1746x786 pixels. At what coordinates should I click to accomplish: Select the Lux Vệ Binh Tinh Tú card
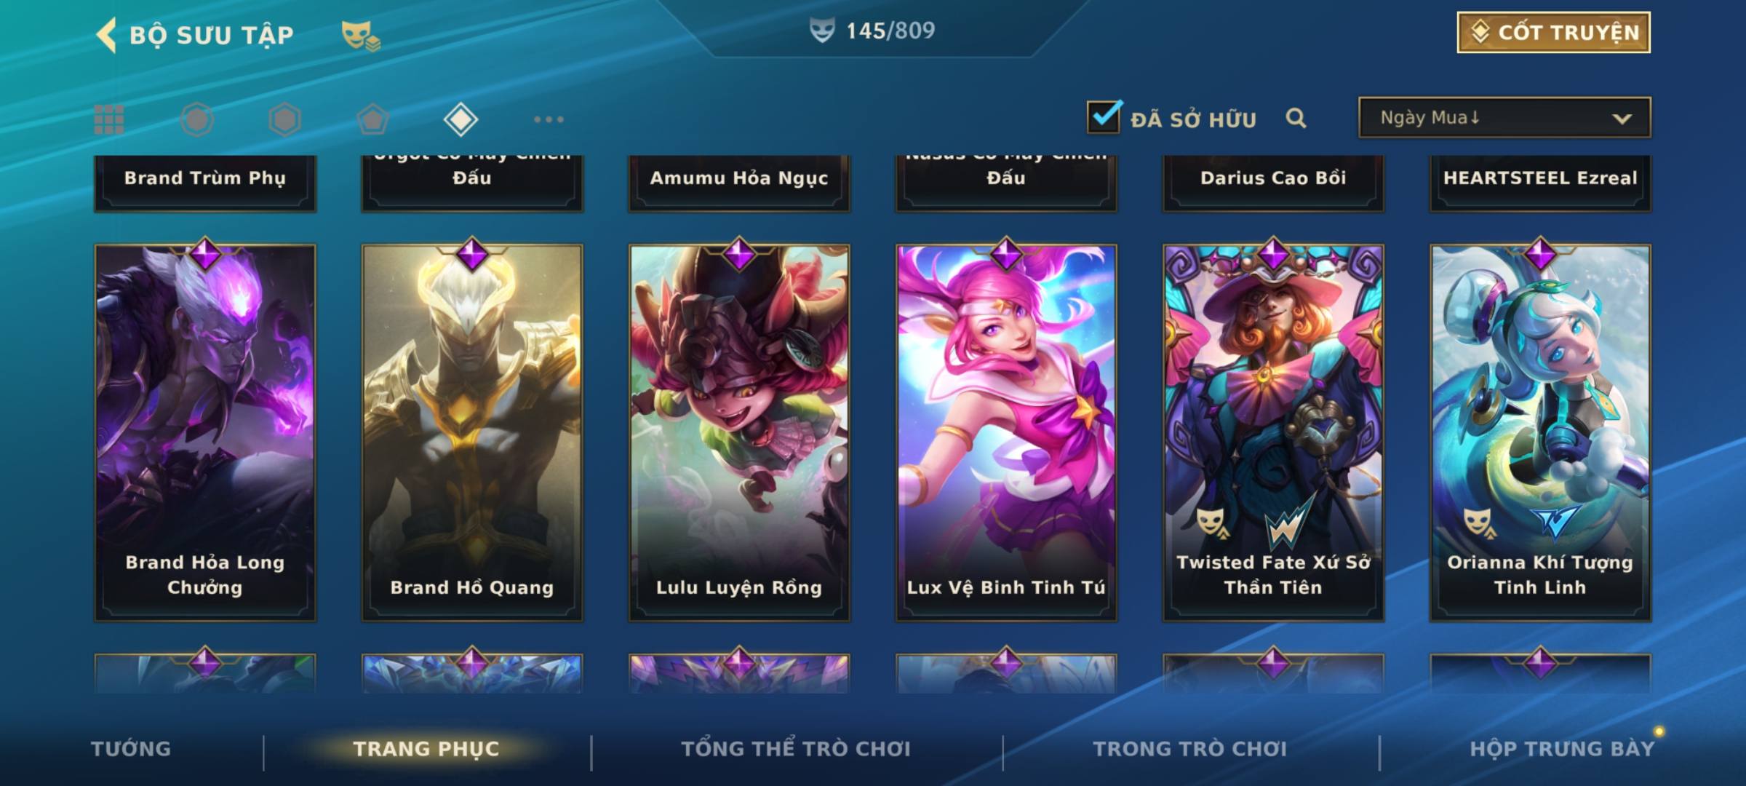1006,432
